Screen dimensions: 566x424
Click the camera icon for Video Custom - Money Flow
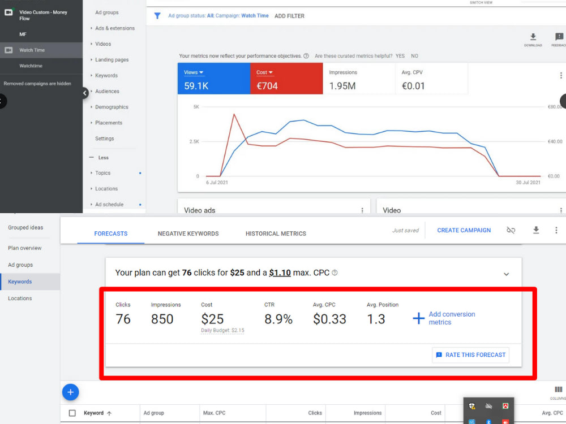click(x=8, y=12)
